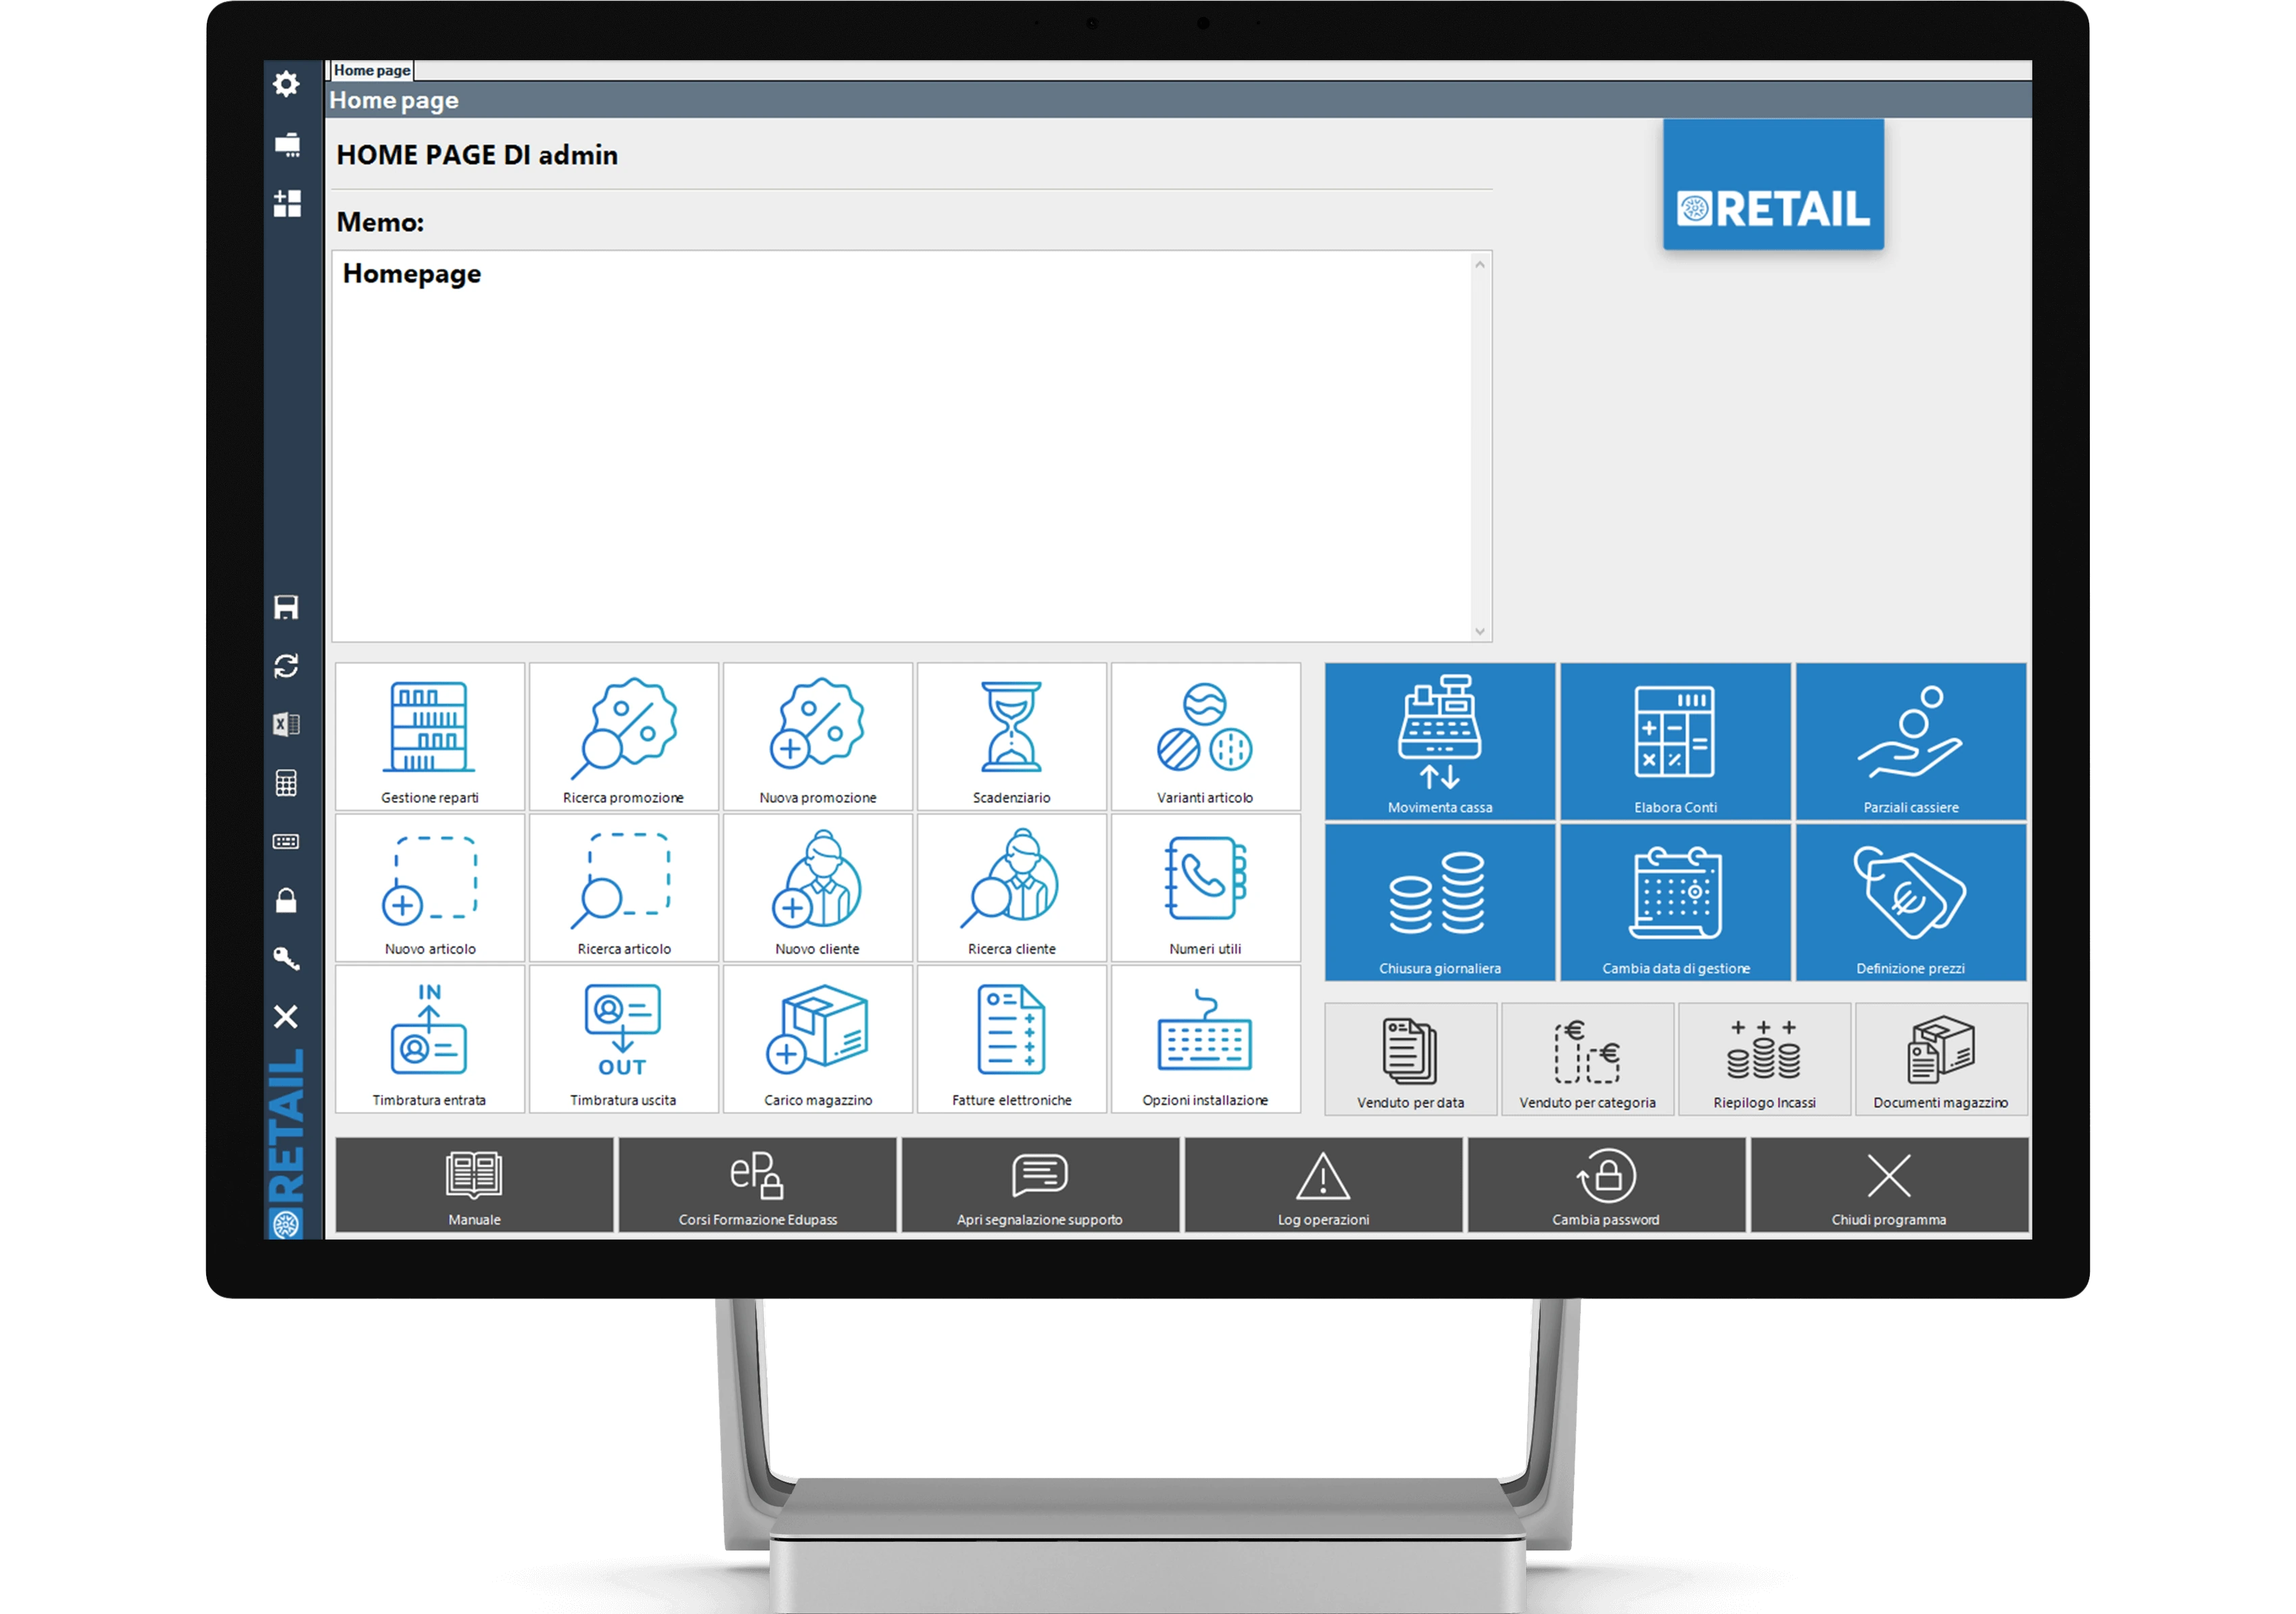Viewport: 2296px width, 1614px height.
Task: Click Apri segnalazione supporto button
Action: click(1040, 1185)
